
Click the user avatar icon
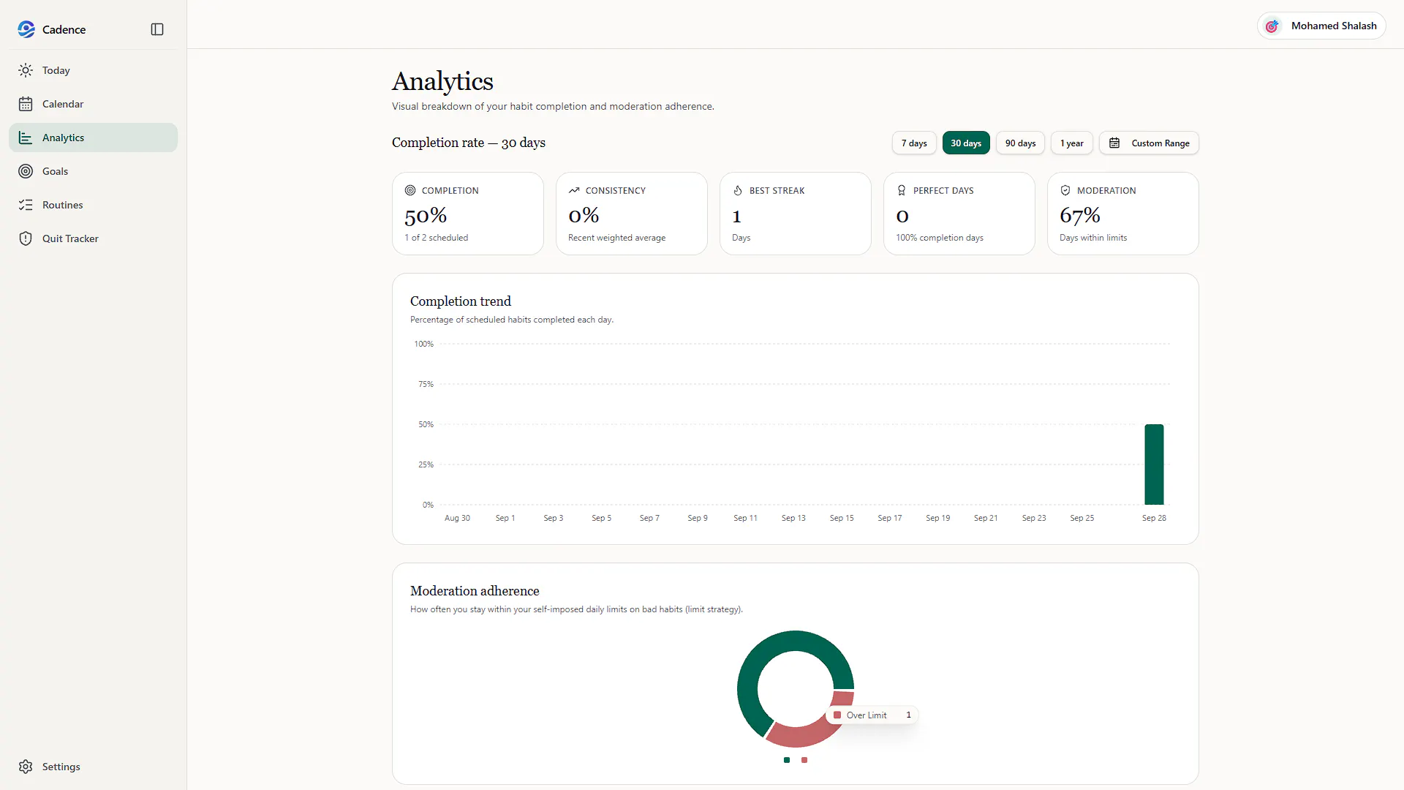[1272, 26]
